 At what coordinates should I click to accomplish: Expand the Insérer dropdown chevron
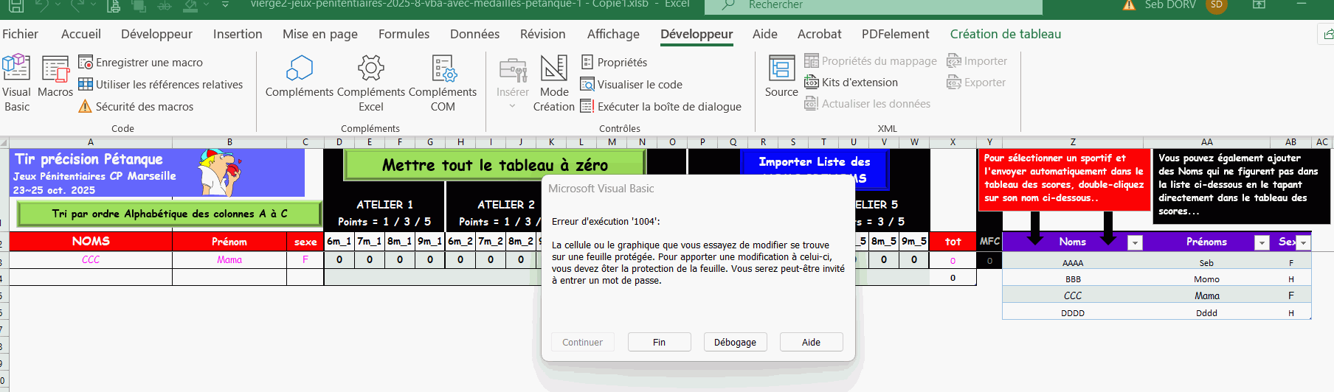pyautogui.click(x=513, y=106)
